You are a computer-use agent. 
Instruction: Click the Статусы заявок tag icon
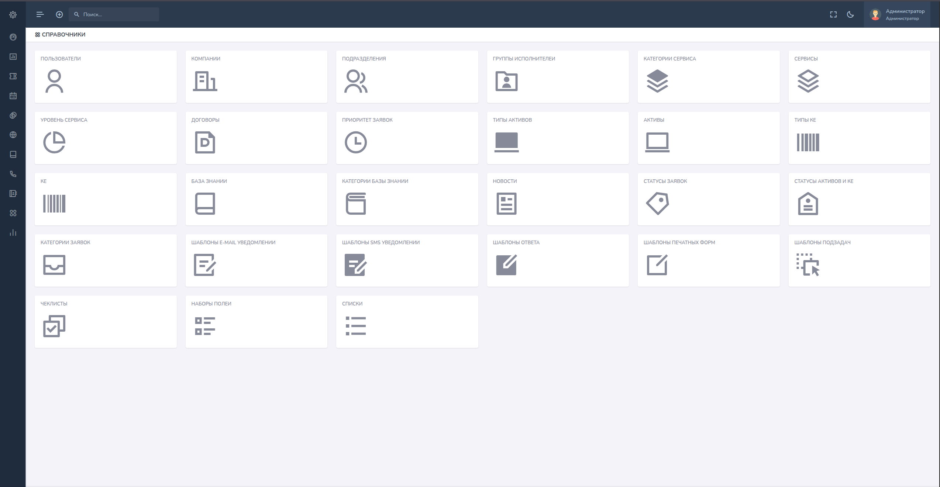tap(657, 203)
